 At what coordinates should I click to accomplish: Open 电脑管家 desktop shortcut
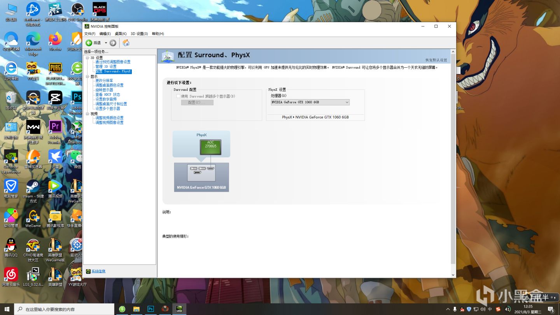[11, 189]
